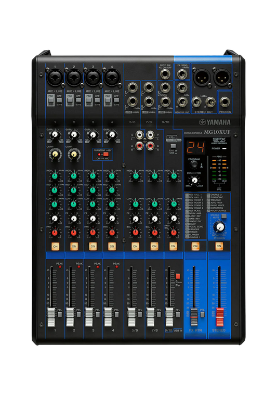Click the channel 3 MIC/LINE combo input jack
277x395 pixels.
click(93, 78)
